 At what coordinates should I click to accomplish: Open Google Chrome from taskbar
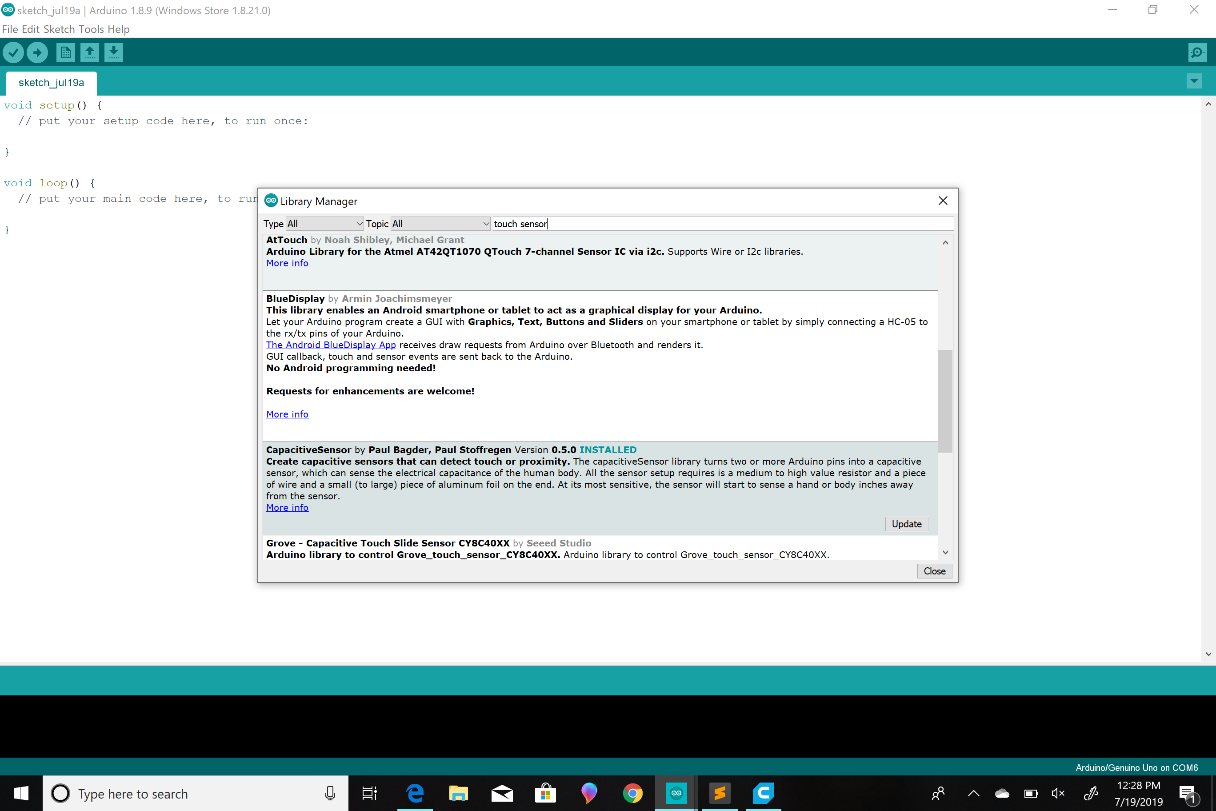pyautogui.click(x=632, y=793)
